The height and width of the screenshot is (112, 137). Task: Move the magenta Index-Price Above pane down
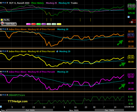(5, 72)
